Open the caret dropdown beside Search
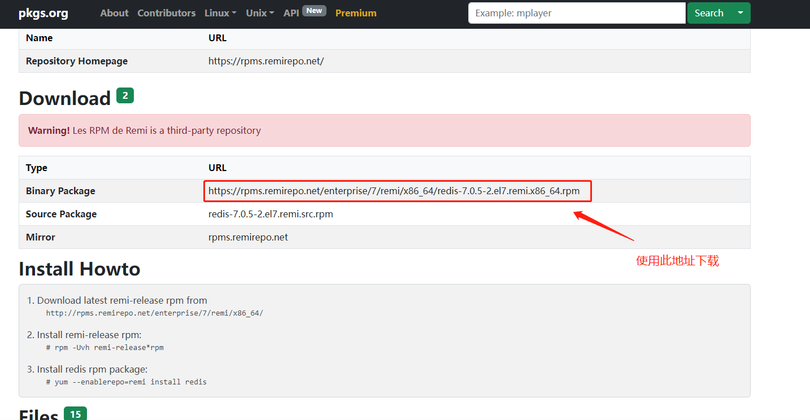 (x=740, y=13)
